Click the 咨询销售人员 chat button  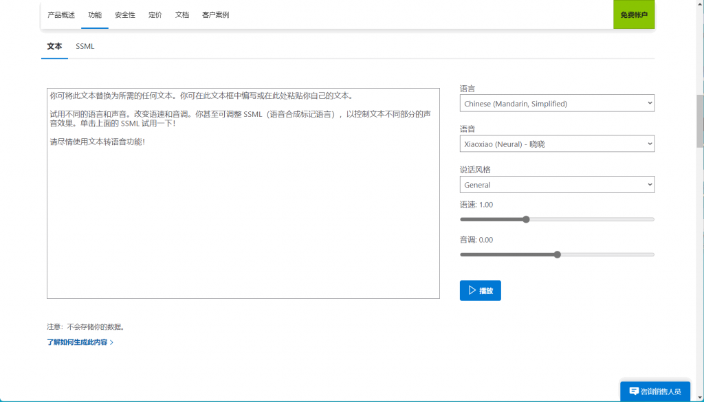point(654,391)
